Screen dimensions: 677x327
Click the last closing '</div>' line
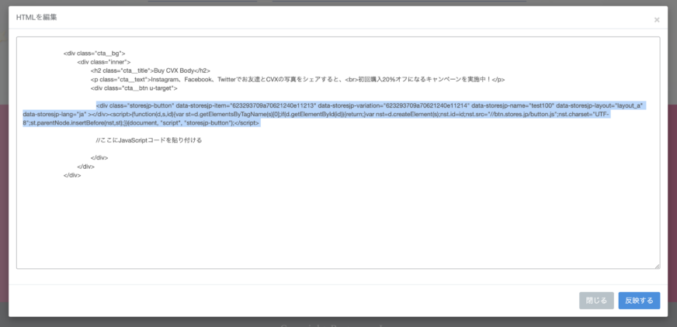(72, 175)
